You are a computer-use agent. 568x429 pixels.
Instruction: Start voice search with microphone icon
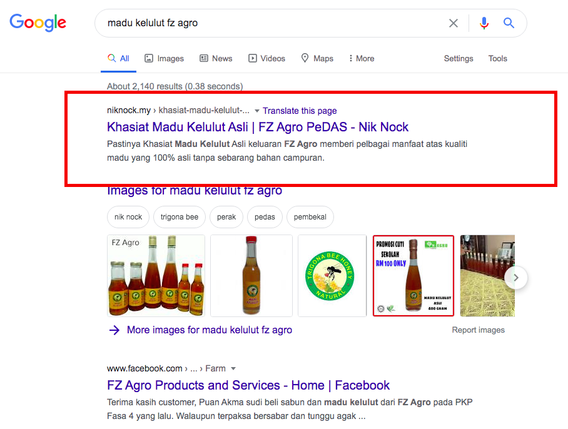(x=484, y=23)
